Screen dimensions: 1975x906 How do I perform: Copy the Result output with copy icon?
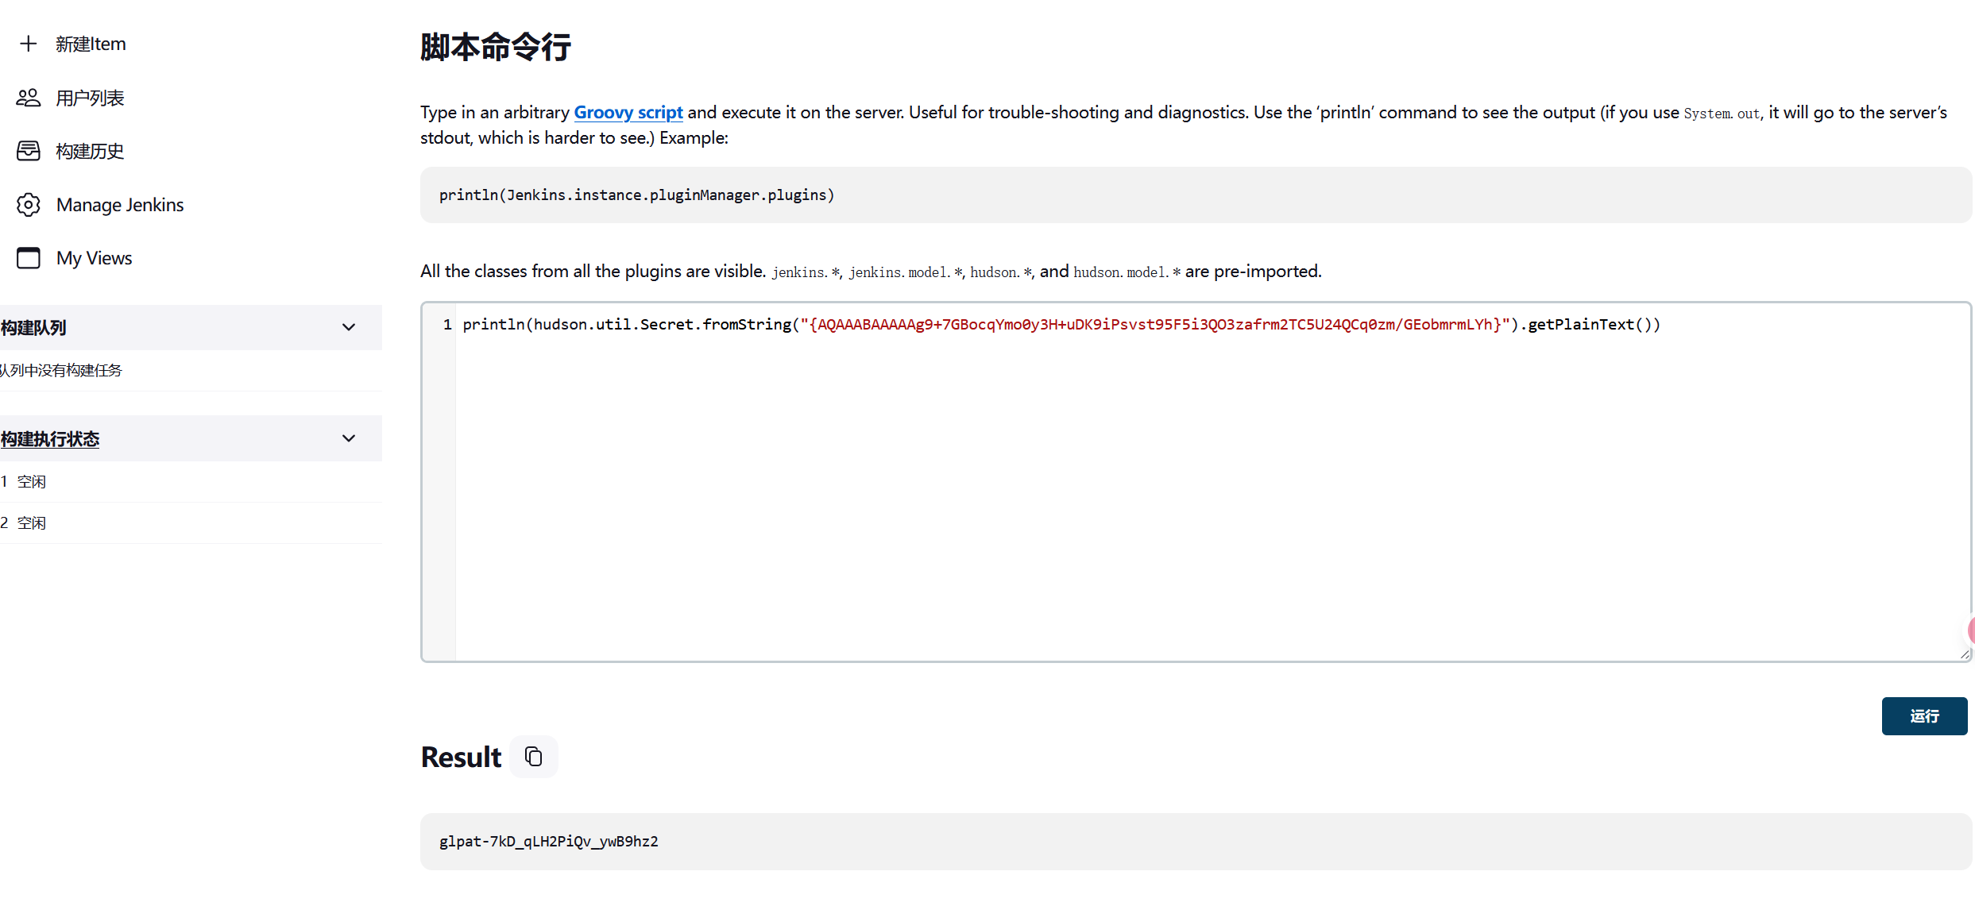click(534, 757)
